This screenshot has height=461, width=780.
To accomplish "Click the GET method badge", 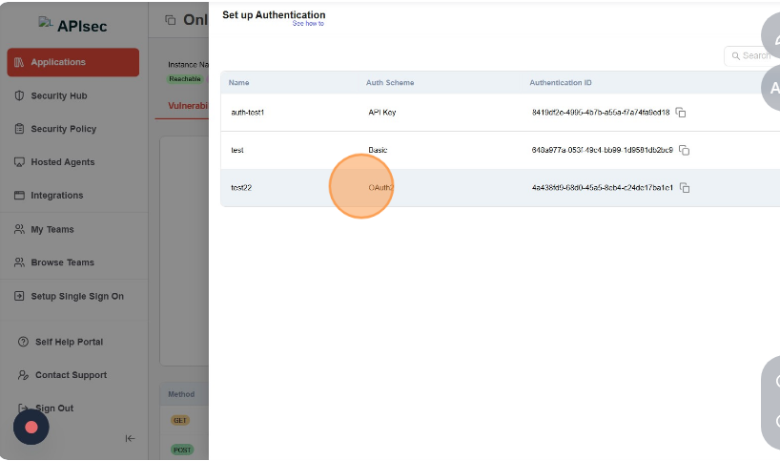I will point(179,420).
